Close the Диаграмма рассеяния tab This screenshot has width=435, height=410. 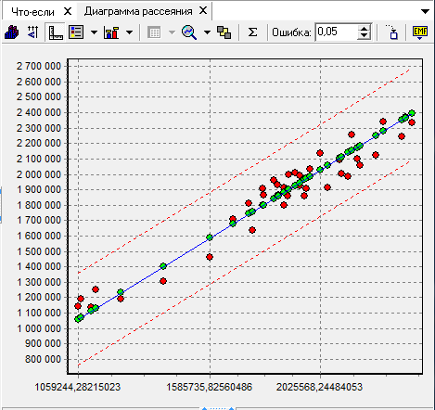pos(203,11)
